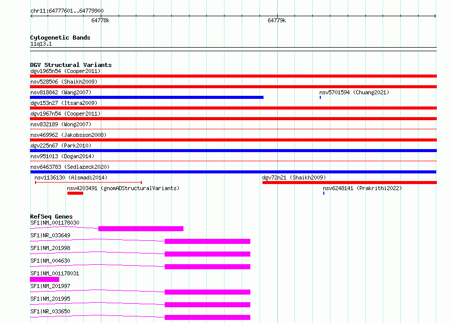This screenshot has width=451, height=323.
Task: Click the nsv832189 (Wong2007) label
Action: (61, 124)
